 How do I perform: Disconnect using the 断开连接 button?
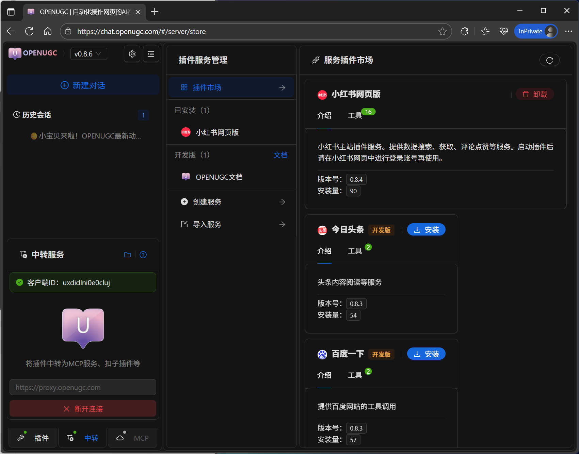tap(83, 408)
